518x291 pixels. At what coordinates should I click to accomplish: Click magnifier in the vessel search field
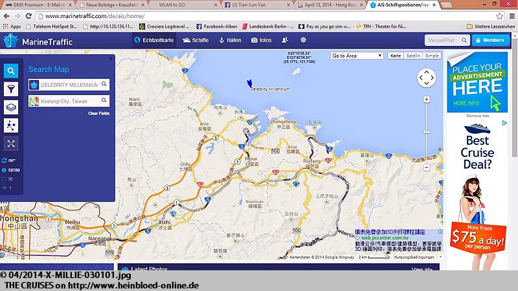[104, 85]
